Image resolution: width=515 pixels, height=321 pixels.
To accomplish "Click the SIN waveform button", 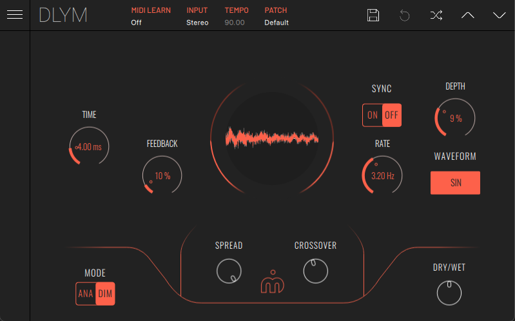I will pos(455,183).
